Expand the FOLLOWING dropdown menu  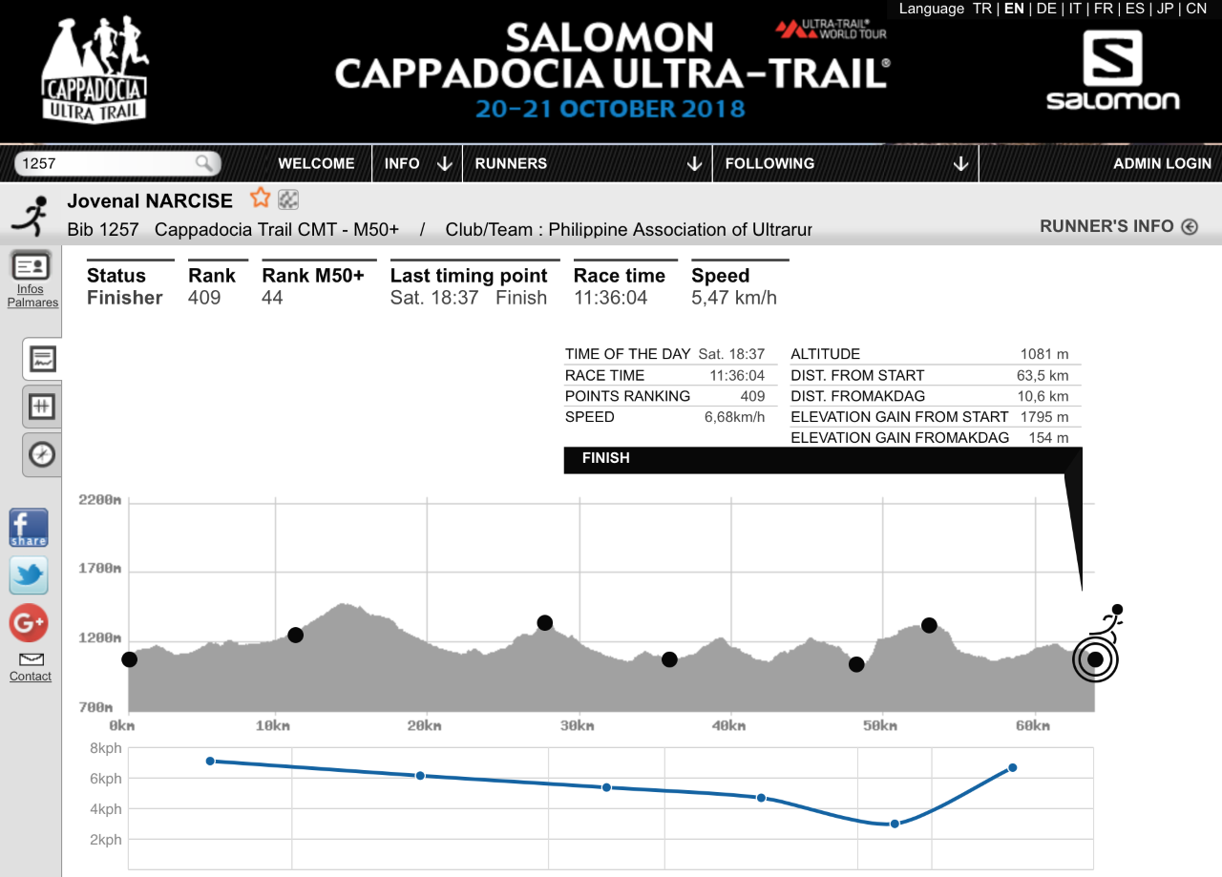[846, 163]
